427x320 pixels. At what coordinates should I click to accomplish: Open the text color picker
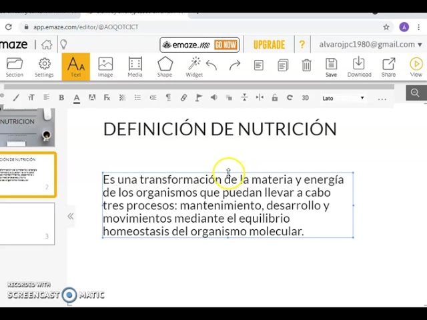77,98
